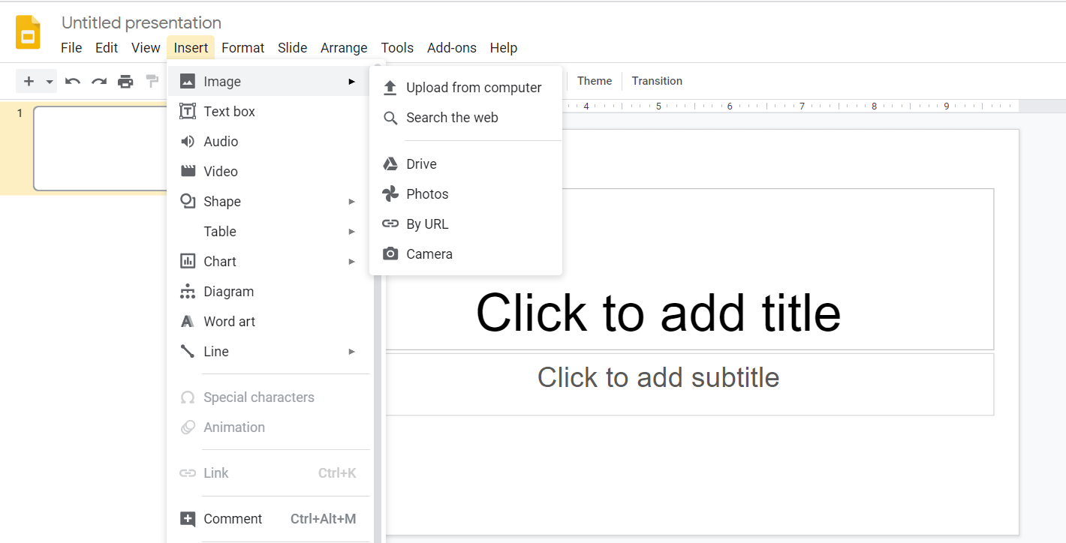Choose Drive as image source
The image size is (1066, 543).
(x=465, y=163)
